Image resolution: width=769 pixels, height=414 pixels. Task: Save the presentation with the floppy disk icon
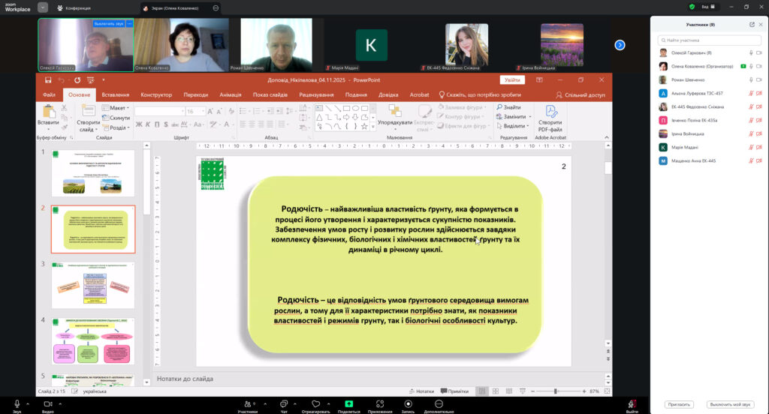tap(48, 80)
